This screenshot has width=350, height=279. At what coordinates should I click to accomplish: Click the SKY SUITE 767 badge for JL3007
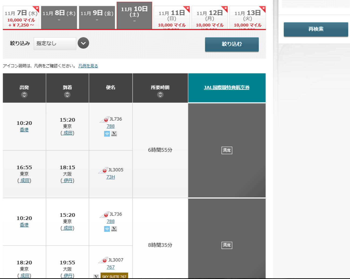tap(114, 276)
